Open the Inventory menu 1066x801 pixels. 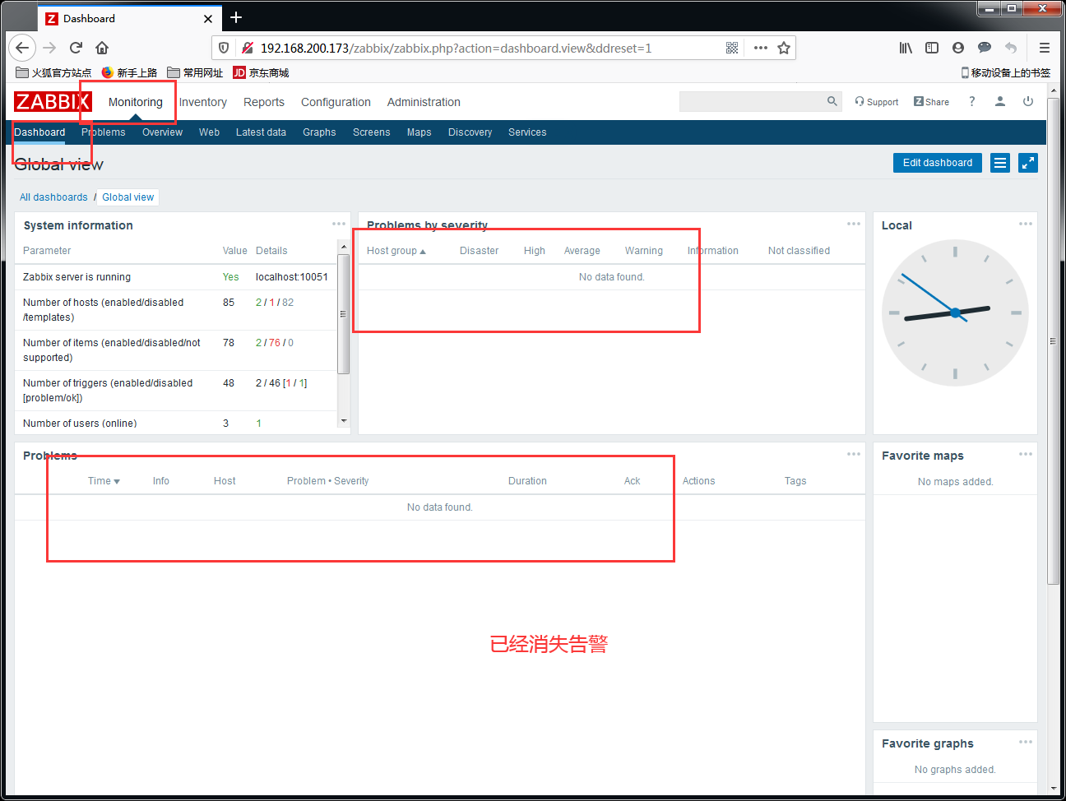[203, 102]
